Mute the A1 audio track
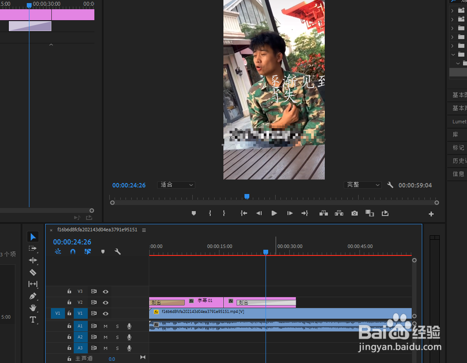 pyautogui.click(x=105, y=327)
